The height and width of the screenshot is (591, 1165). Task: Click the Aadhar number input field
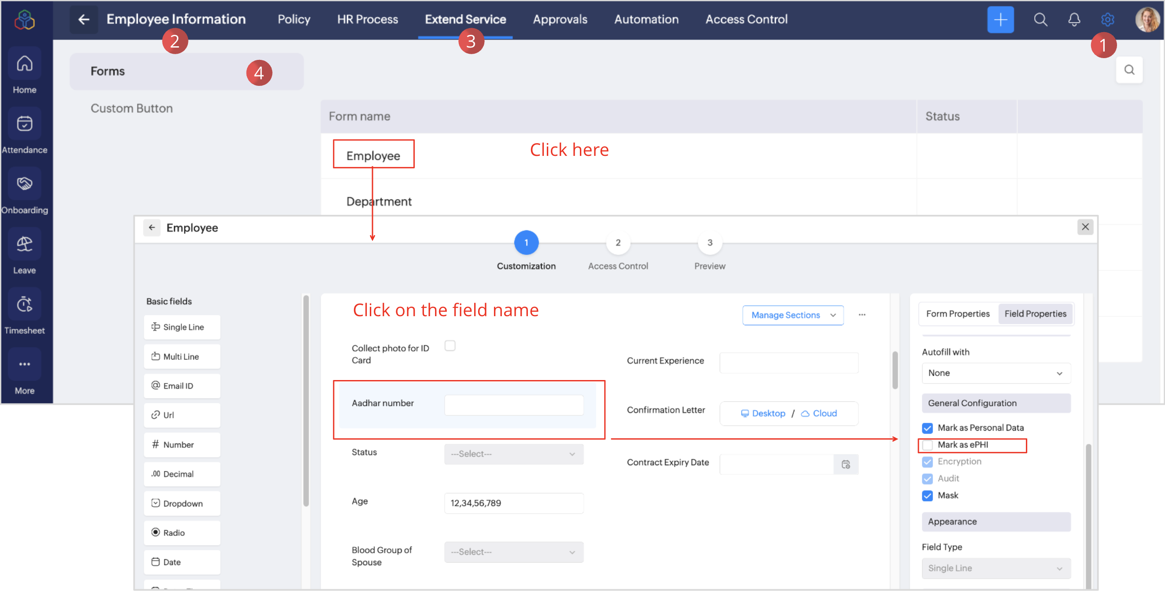pyautogui.click(x=514, y=406)
